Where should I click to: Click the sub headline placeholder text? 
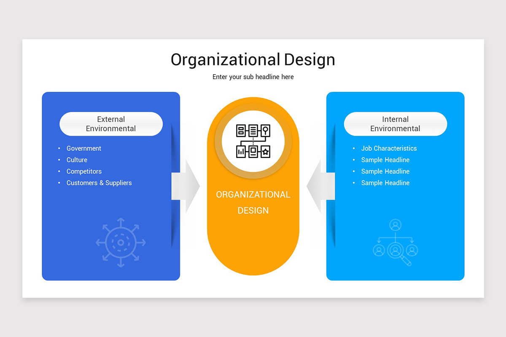tap(253, 77)
